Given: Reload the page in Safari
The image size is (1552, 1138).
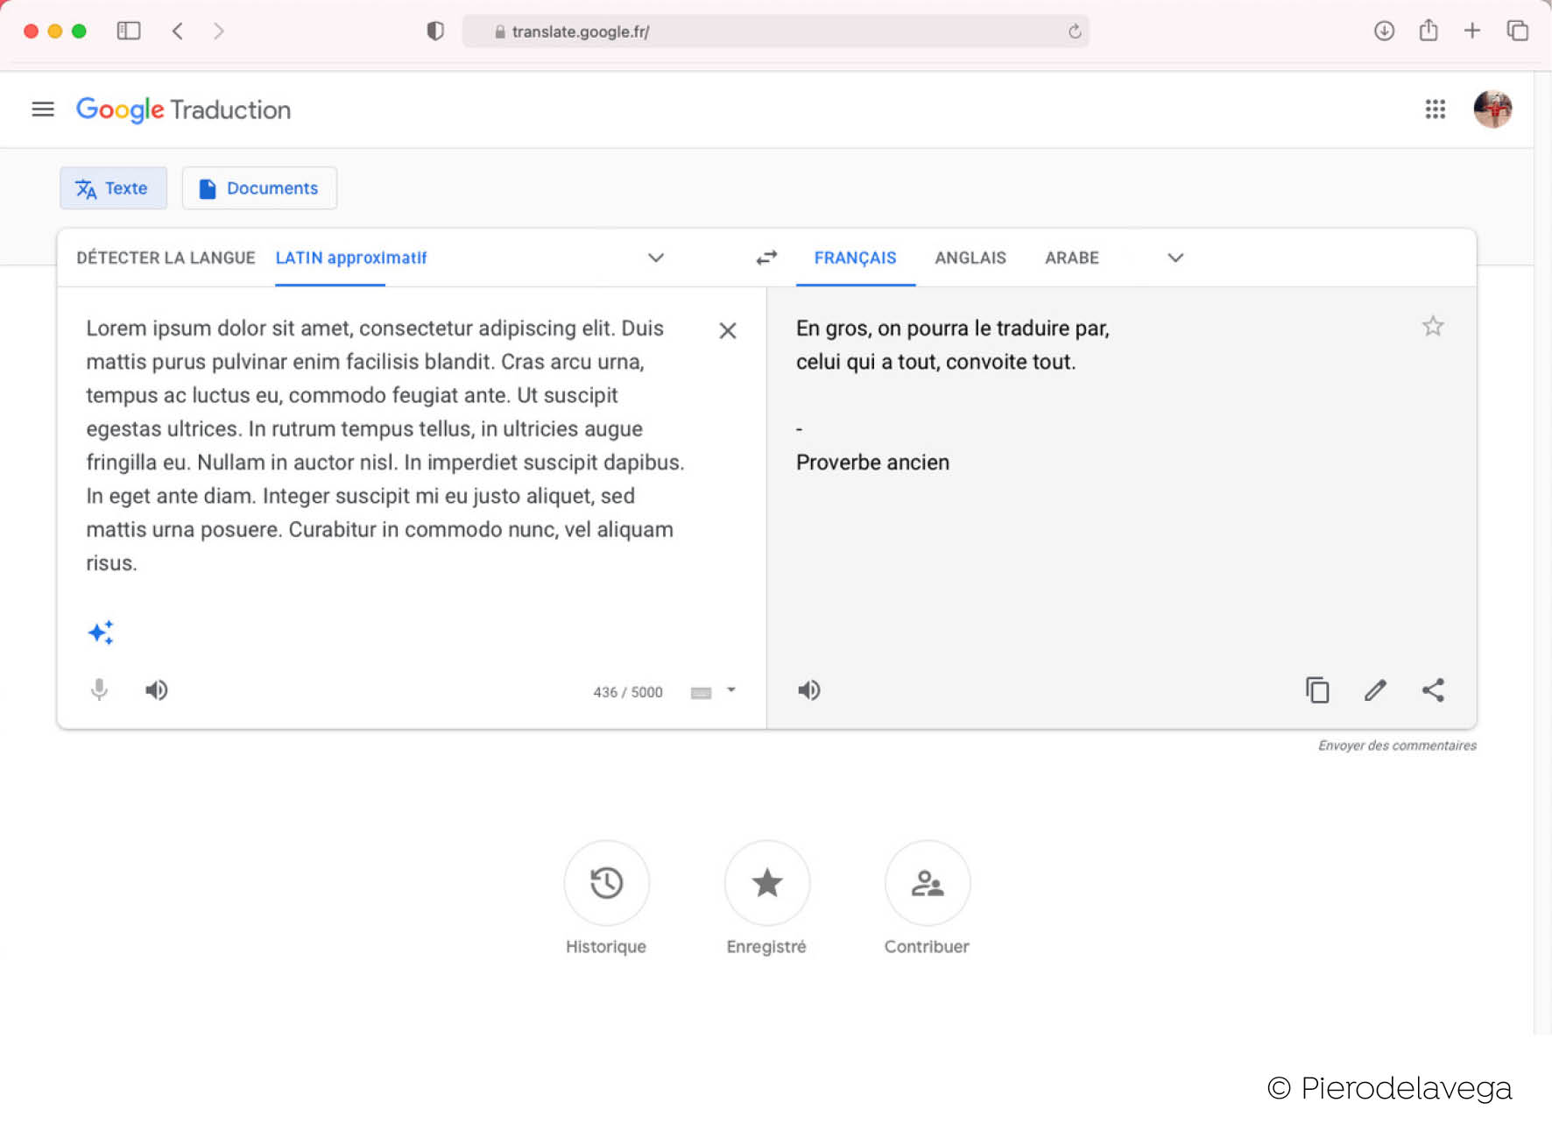Looking at the screenshot, I should tap(1075, 32).
